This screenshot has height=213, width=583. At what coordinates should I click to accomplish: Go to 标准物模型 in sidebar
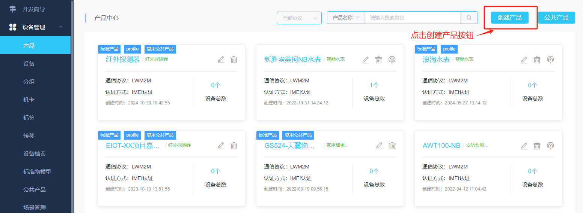click(x=37, y=171)
